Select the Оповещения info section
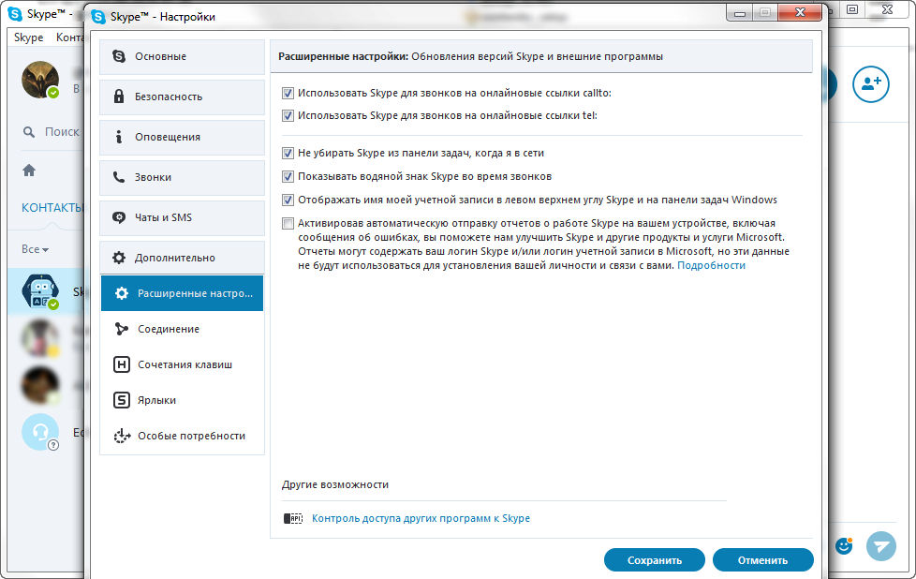 [183, 137]
